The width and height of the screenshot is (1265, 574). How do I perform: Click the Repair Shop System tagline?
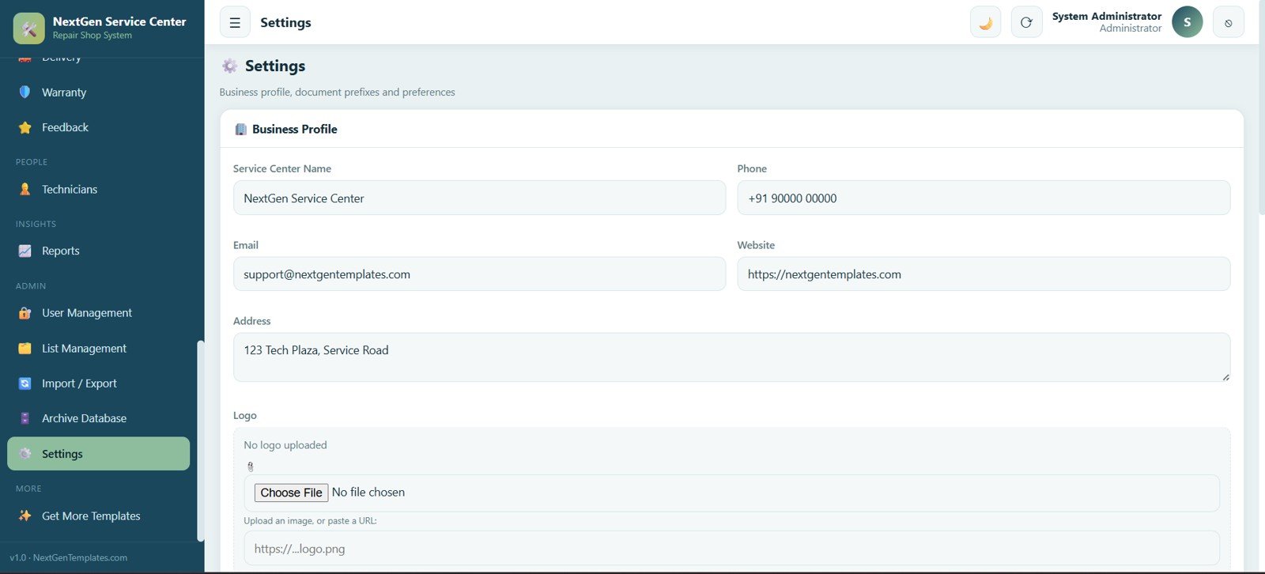93,36
